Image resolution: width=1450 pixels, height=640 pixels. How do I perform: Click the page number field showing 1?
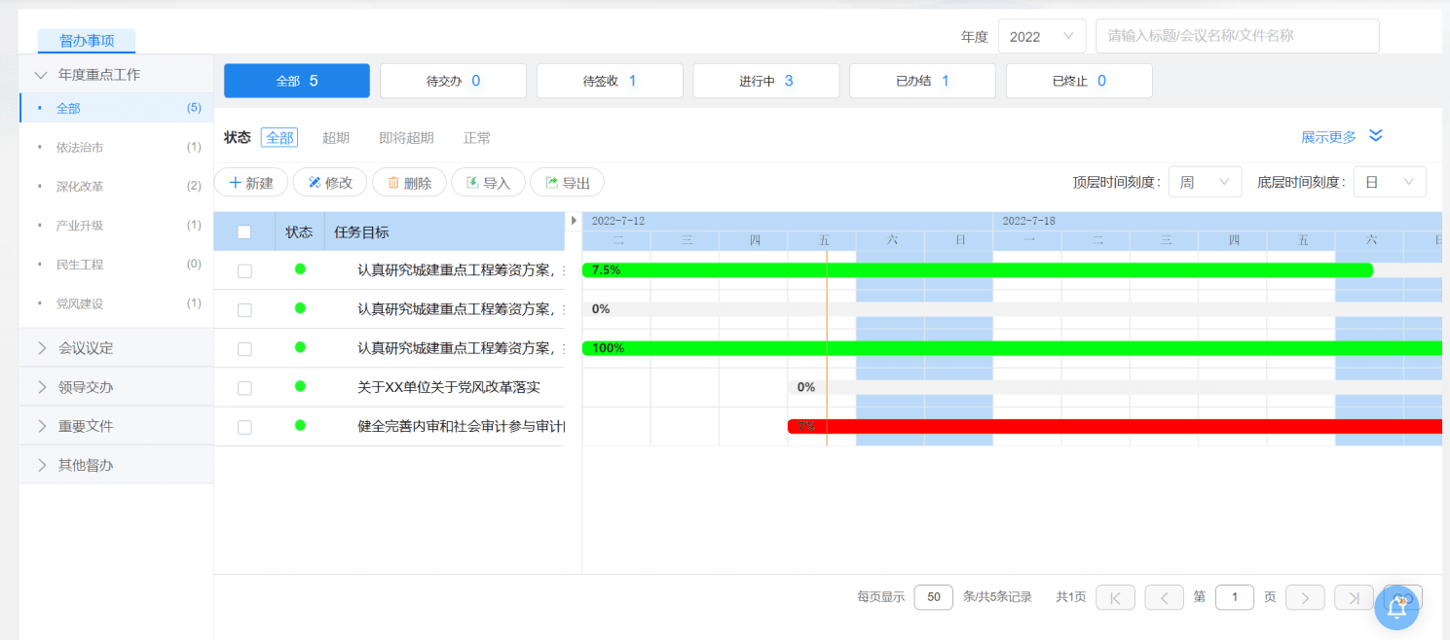(1235, 597)
